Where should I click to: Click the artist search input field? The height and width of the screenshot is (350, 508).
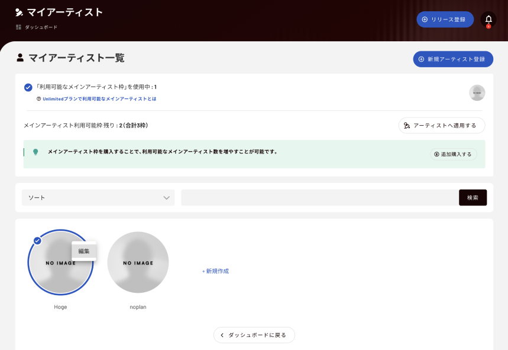[x=320, y=198]
